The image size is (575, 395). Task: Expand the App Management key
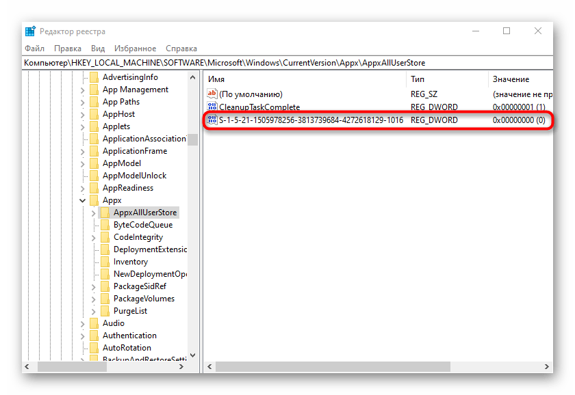[83, 90]
